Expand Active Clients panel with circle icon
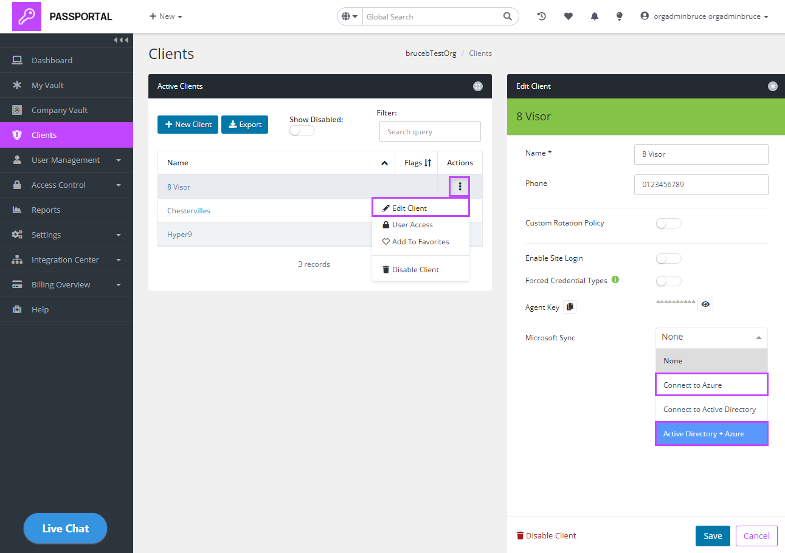Screen dimensions: 785x553 pyautogui.click(x=478, y=86)
